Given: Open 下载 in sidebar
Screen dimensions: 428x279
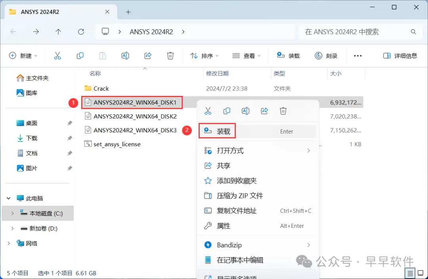Looking at the screenshot, I should click(x=27, y=138).
